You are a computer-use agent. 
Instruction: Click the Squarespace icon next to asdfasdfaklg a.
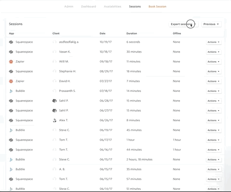pos(11,42)
